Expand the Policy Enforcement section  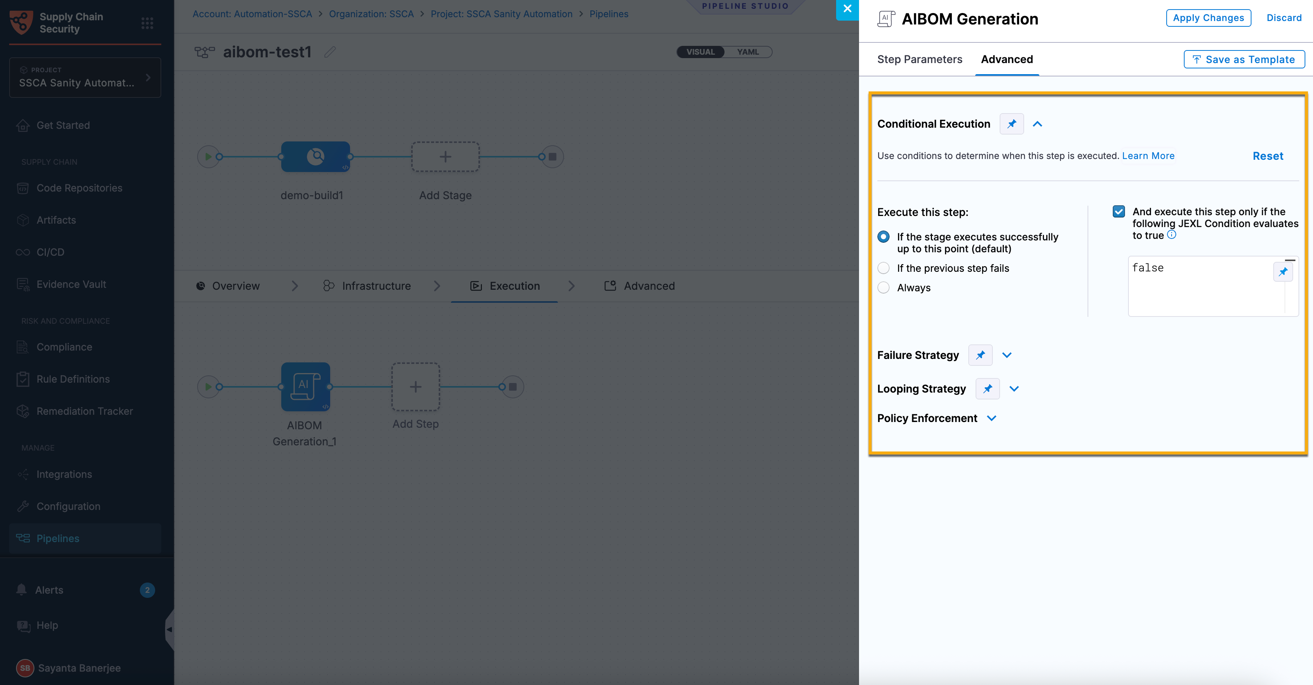(x=991, y=418)
